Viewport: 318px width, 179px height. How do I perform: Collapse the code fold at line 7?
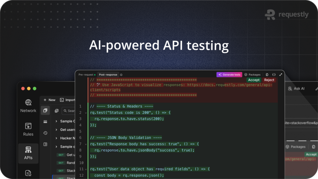tap(86, 144)
